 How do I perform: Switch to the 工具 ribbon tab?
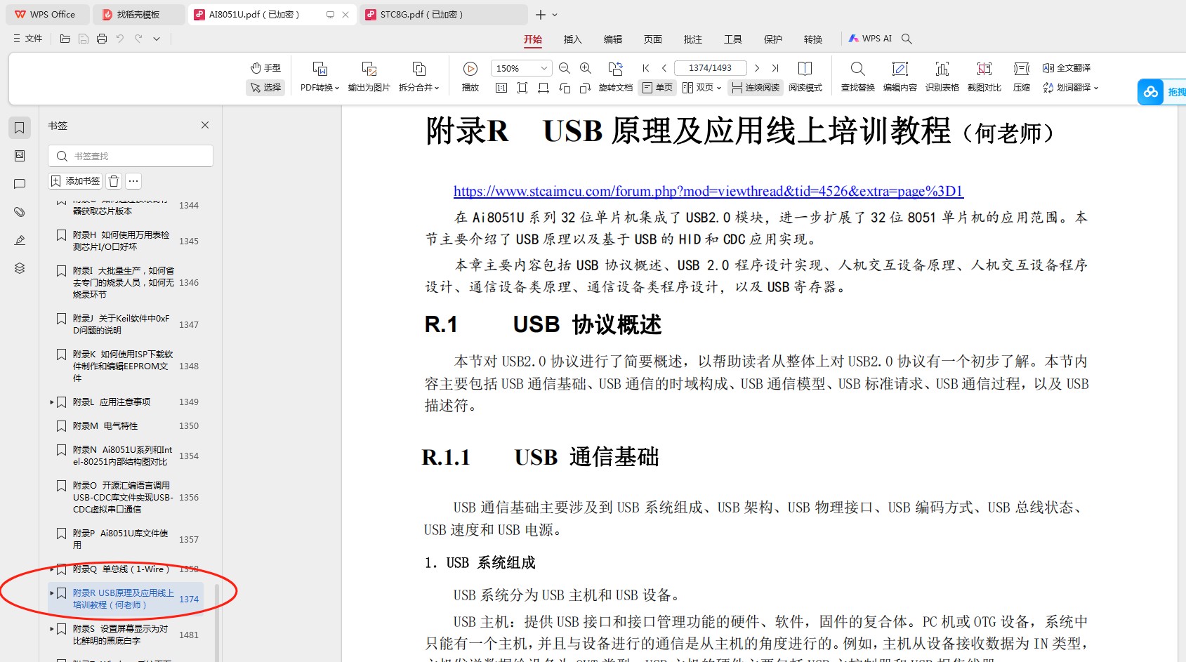tap(733, 39)
